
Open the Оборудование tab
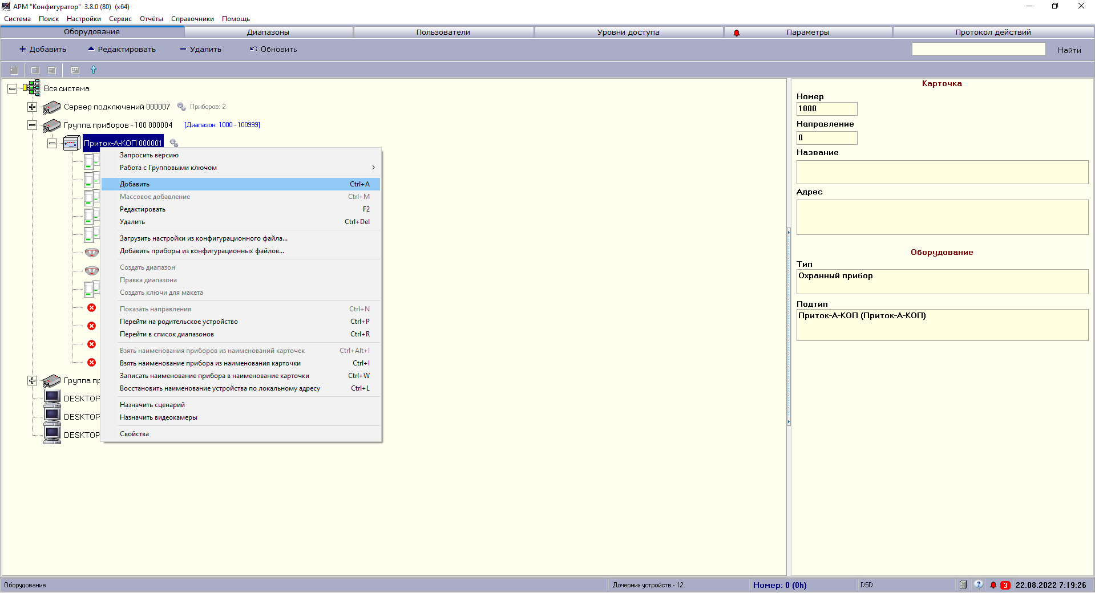[92, 32]
